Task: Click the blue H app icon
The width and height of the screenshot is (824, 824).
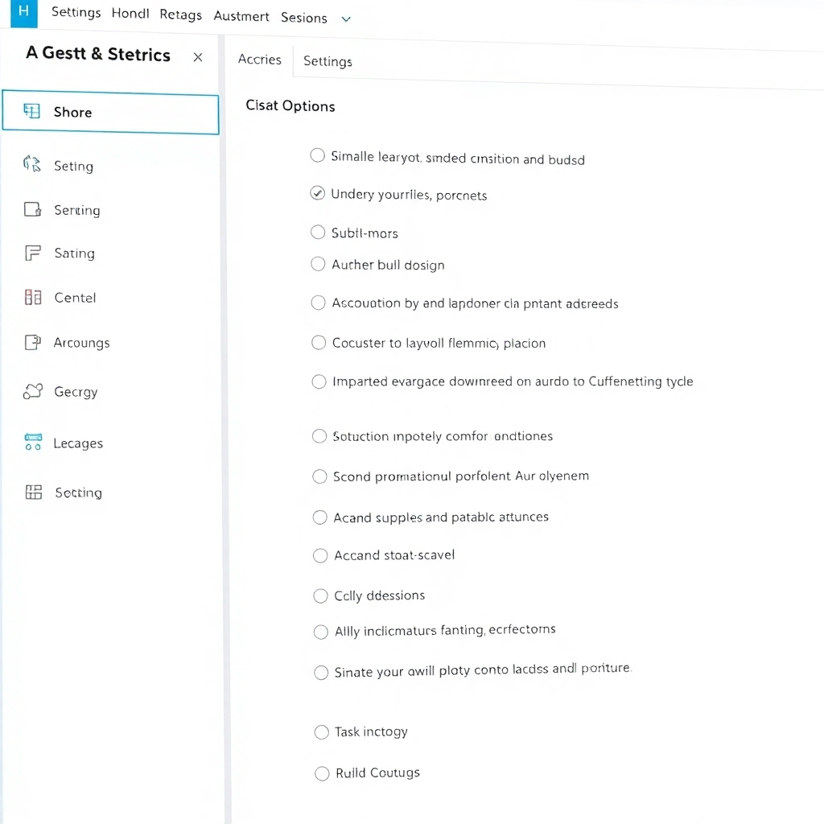Action: pyautogui.click(x=23, y=13)
